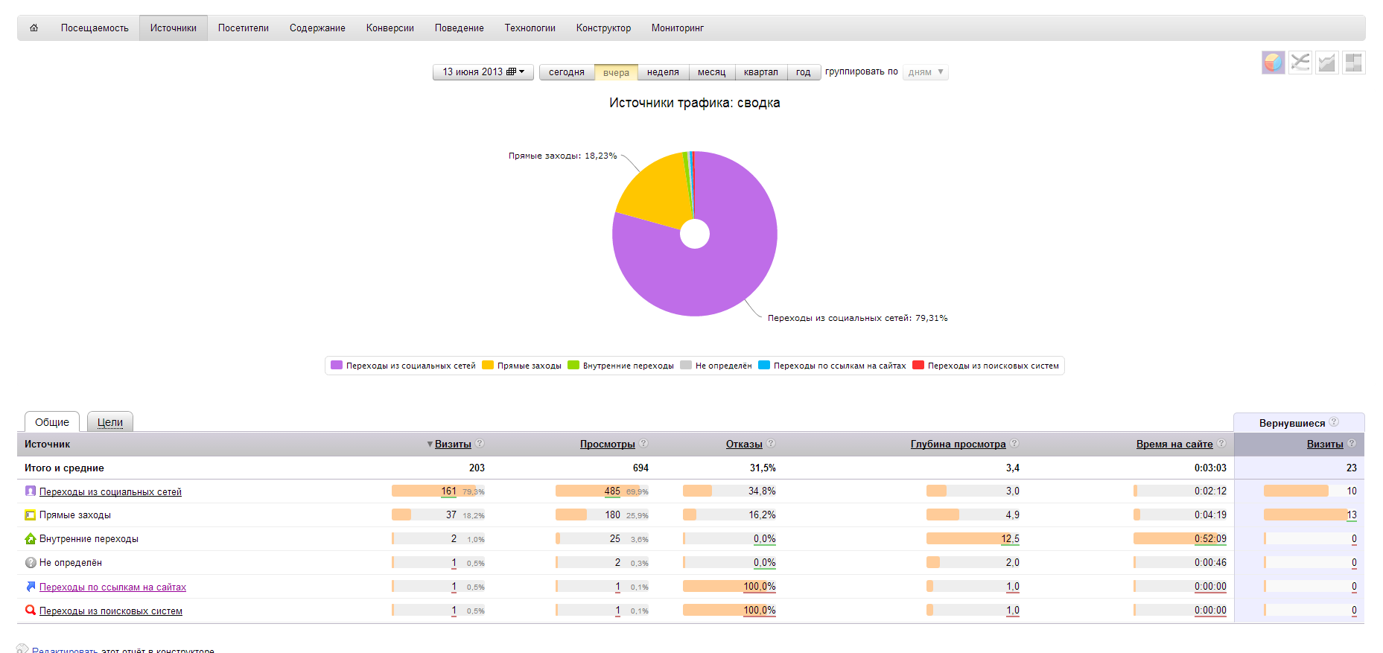Screen dimensions: 1383x653
Task: Open the 'Переходы из поисковых систем' link
Action: point(110,611)
